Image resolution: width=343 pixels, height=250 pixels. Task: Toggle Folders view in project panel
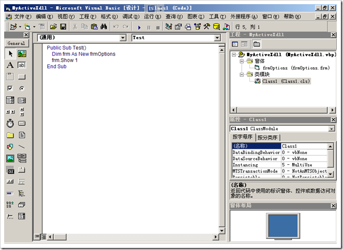tap(257, 44)
